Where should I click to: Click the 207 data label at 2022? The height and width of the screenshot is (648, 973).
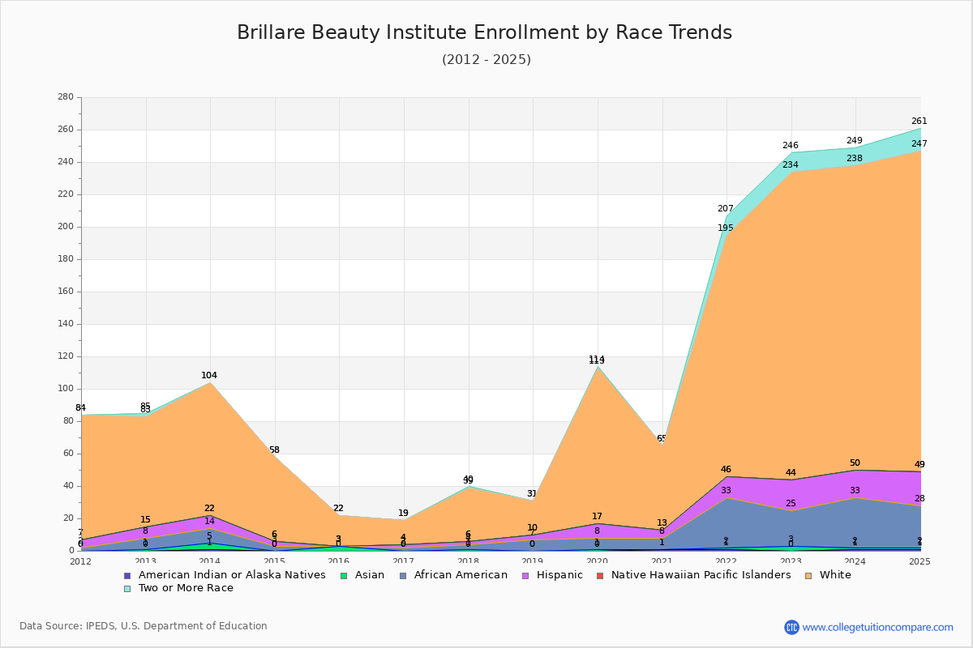pyautogui.click(x=726, y=209)
